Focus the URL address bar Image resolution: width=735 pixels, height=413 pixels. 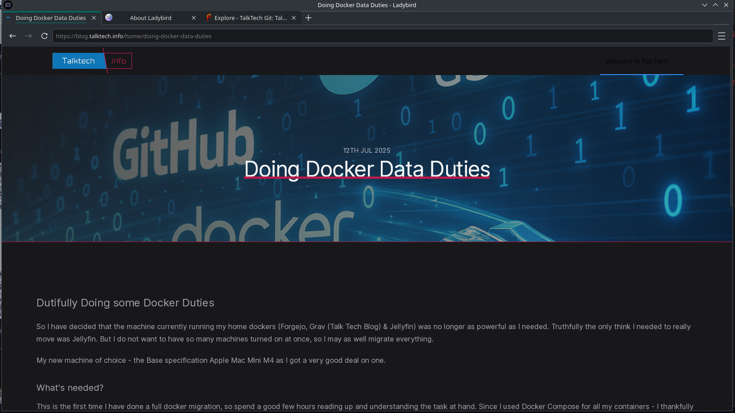pos(382,36)
